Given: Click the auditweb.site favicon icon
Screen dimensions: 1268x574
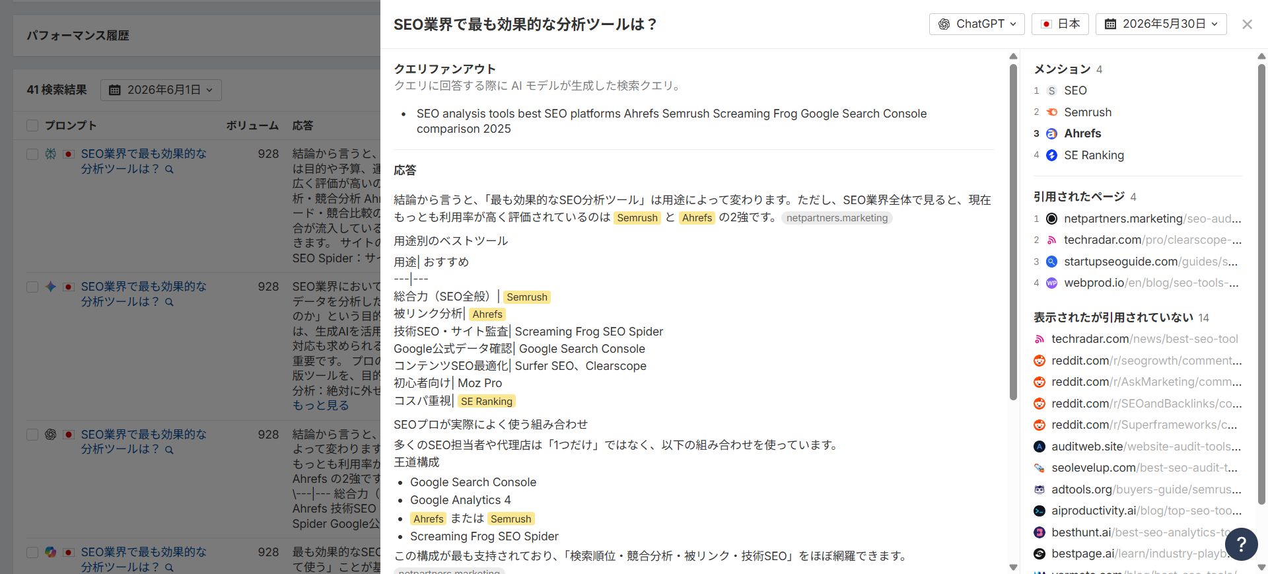Looking at the screenshot, I should pos(1039,447).
